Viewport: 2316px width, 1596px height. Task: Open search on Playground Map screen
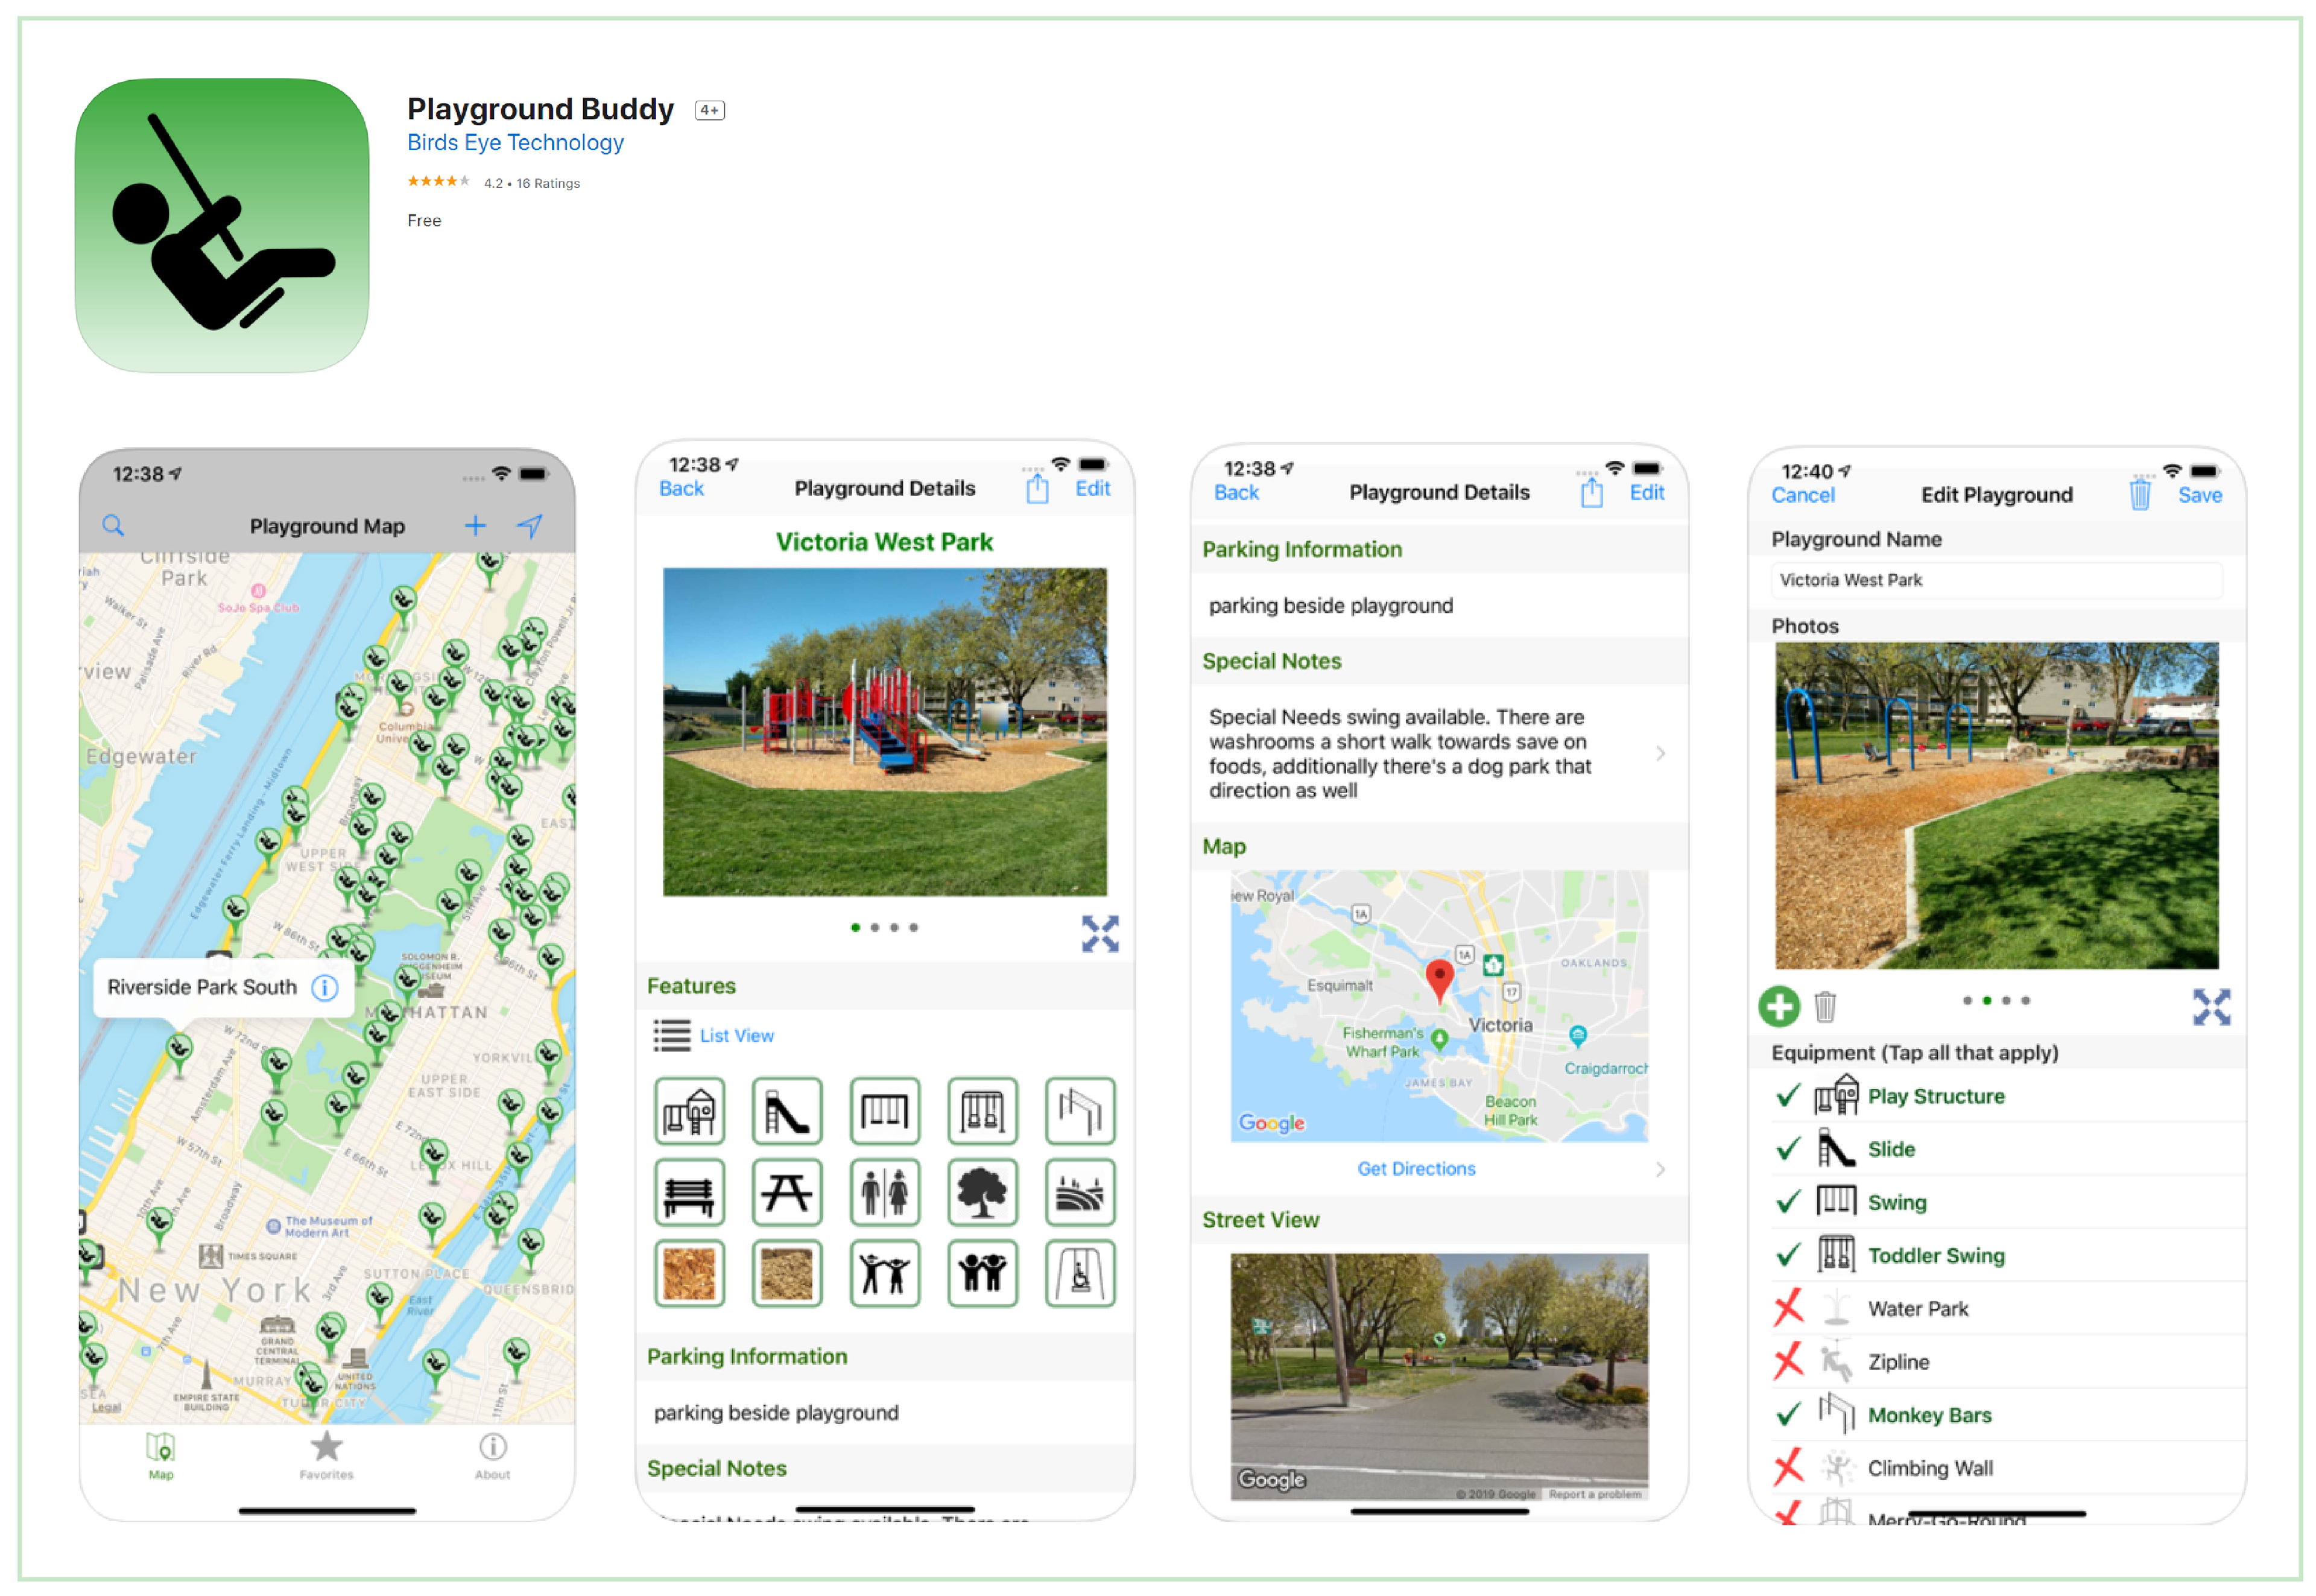[113, 526]
